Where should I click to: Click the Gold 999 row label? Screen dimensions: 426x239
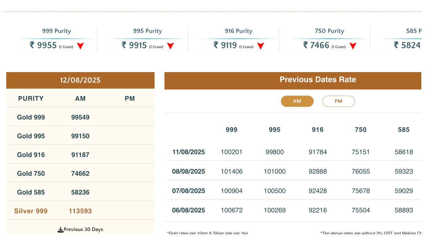pyautogui.click(x=31, y=117)
